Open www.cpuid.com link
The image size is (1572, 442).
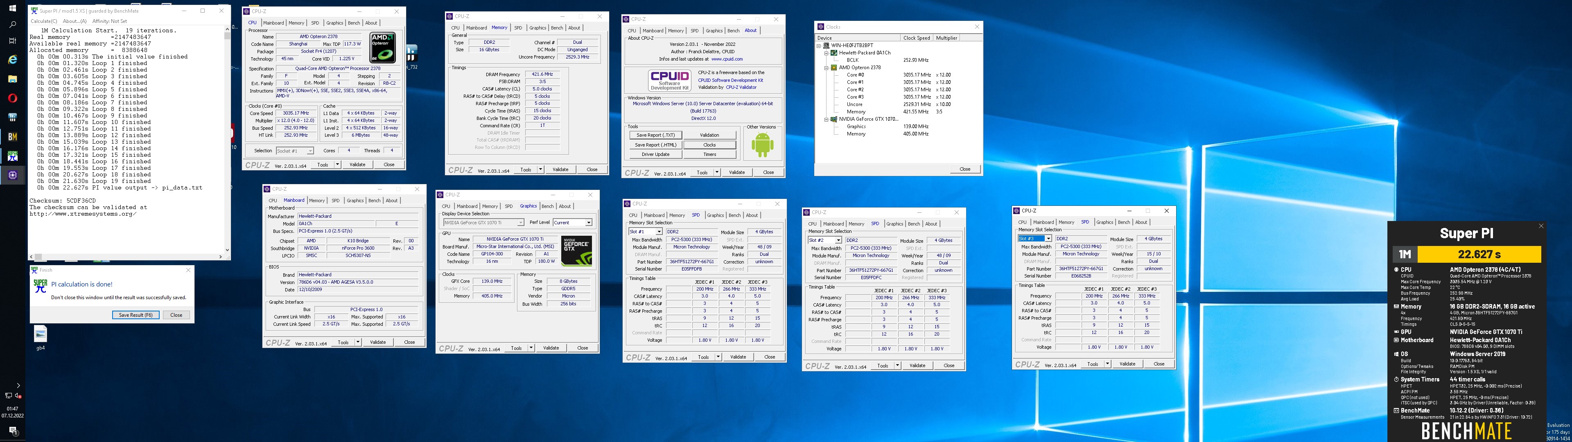727,59
